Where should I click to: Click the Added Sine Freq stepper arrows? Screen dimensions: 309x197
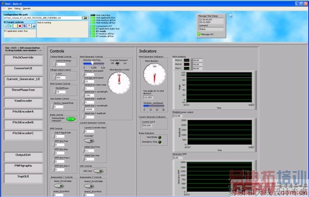[83, 150]
